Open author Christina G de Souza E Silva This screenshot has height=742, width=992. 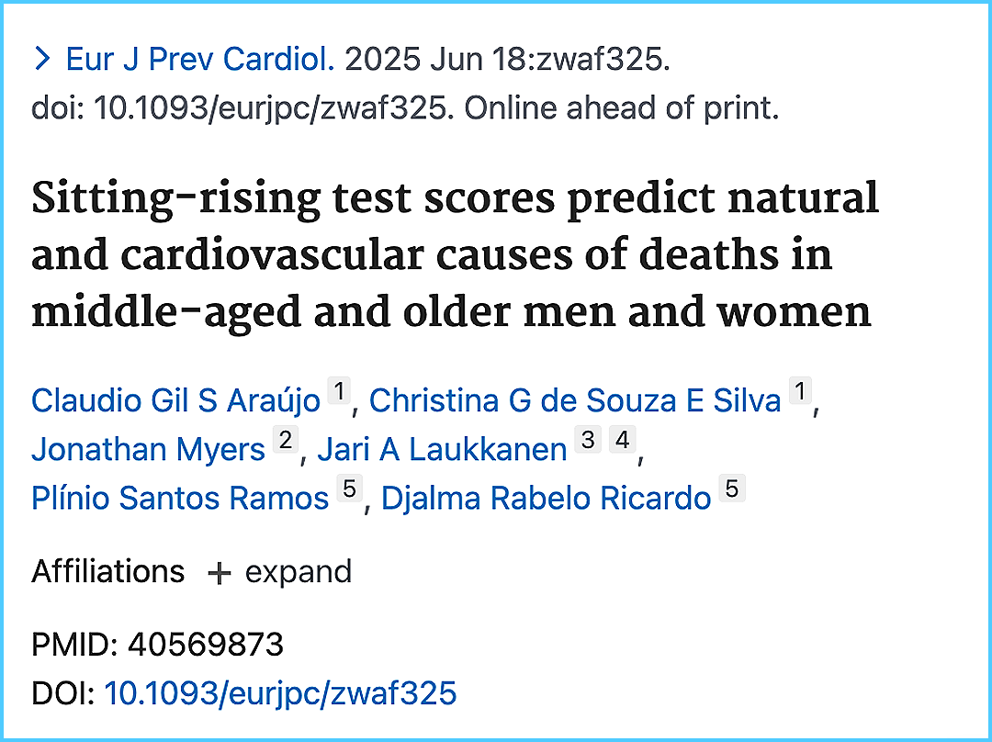575,400
